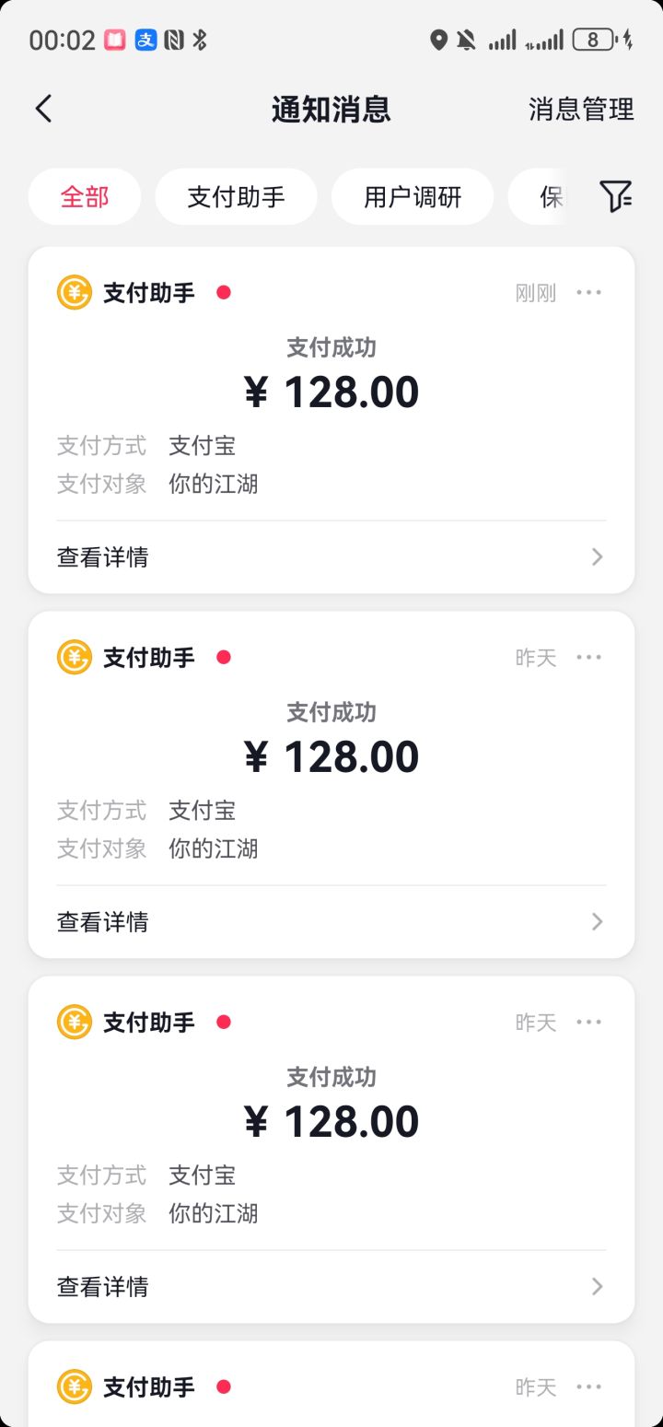Tap the ¥128.00 amount in second card
663x1427 pixels.
(331, 757)
